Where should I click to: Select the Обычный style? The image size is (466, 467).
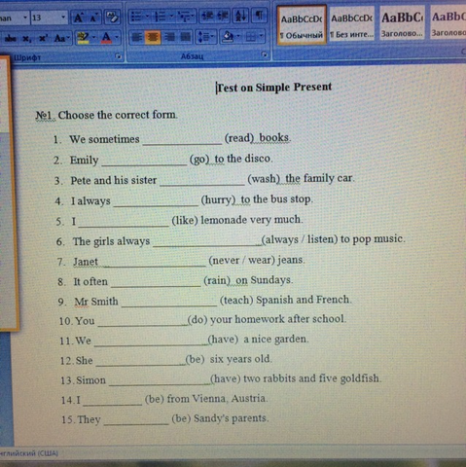302,25
